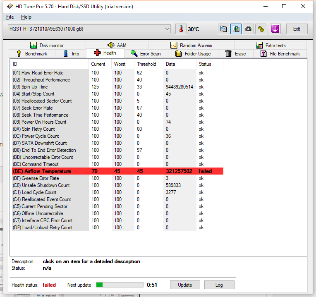Select the Seek Error Rate row
316x297 pixels.
(x=117, y=108)
